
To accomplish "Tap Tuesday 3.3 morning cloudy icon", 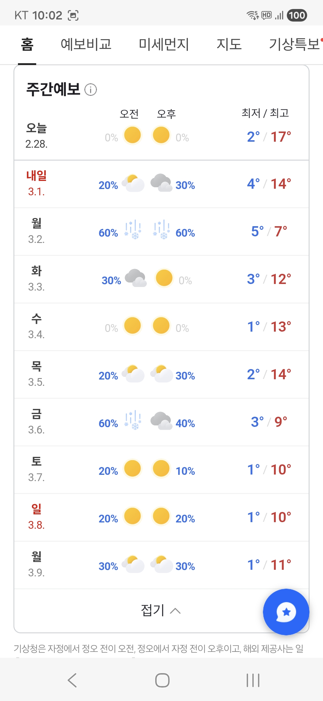I will point(136,278).
